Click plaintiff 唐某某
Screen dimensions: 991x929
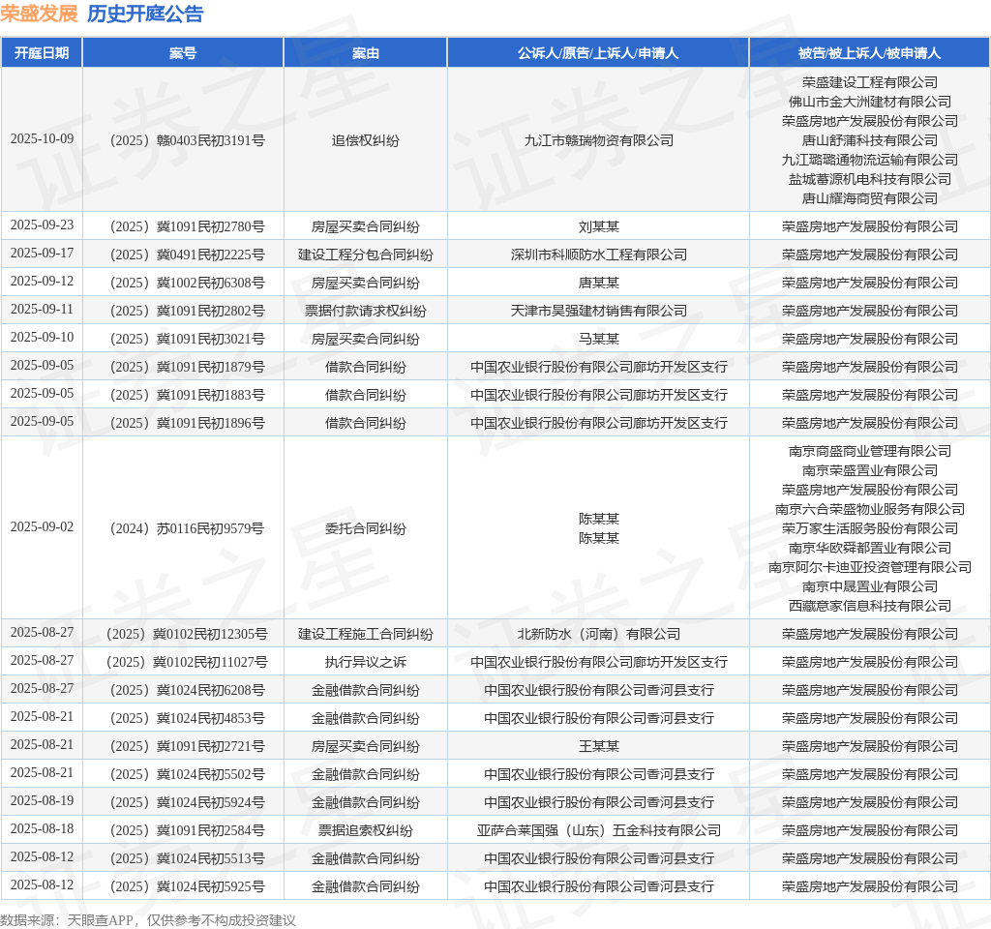[598, 283]
